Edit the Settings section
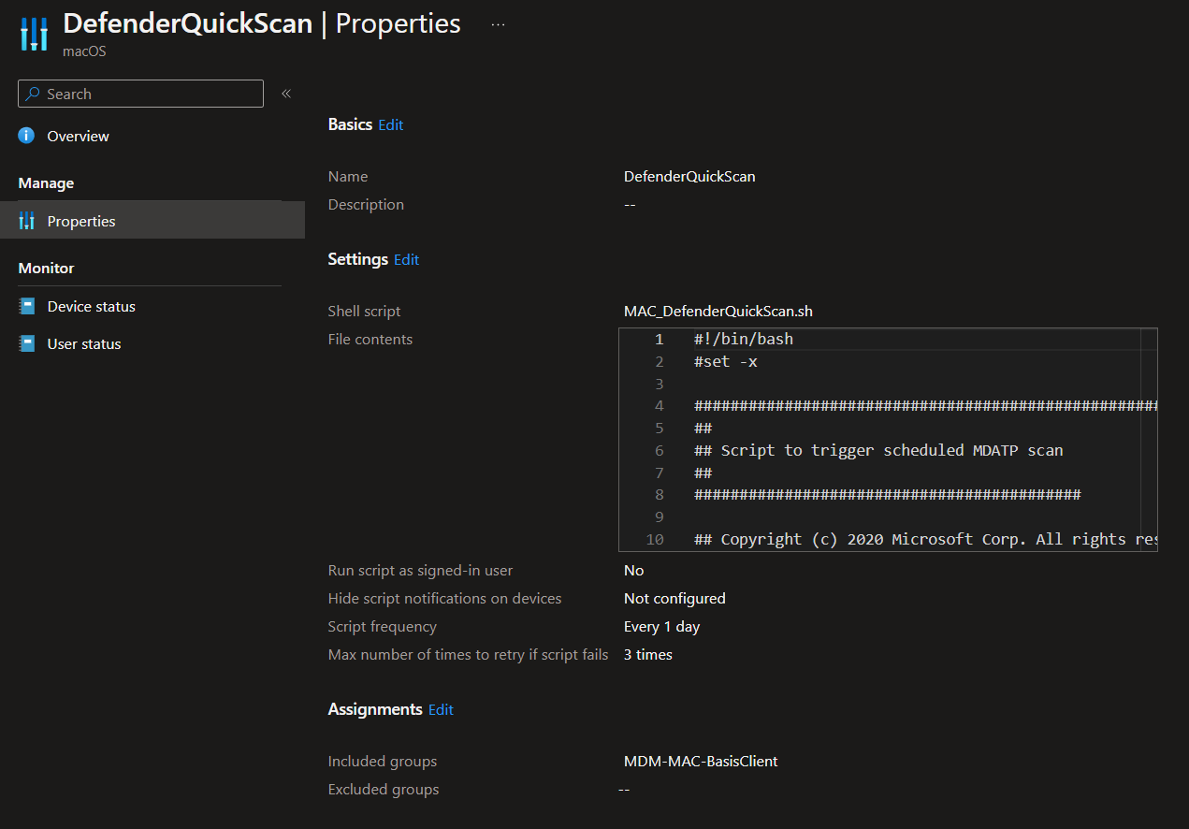This screenshot has height=829, width=1189. [x=406, y=259]
